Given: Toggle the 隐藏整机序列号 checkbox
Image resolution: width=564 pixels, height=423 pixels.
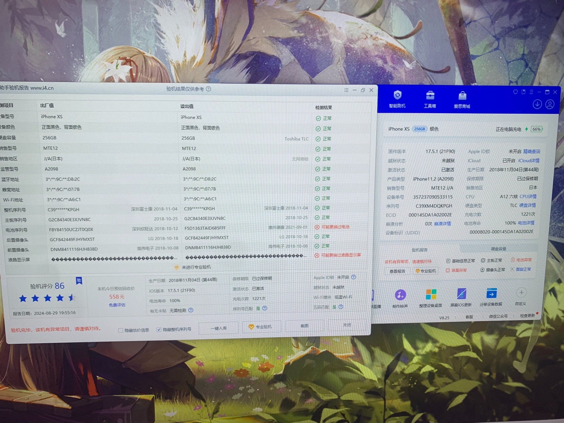Looking at the screenshot, I should [159, 330].
